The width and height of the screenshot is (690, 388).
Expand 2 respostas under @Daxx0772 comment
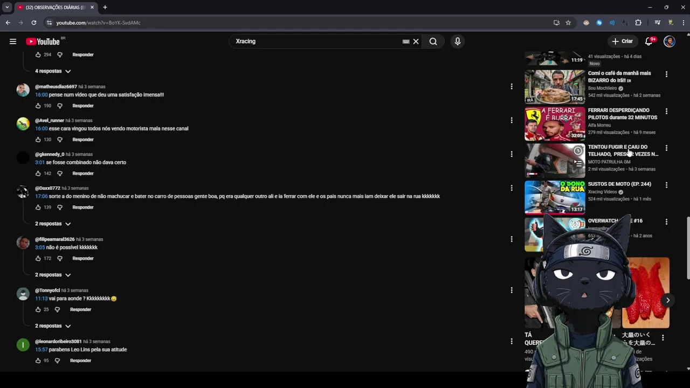pyautogui.click(x=53, y=224)
